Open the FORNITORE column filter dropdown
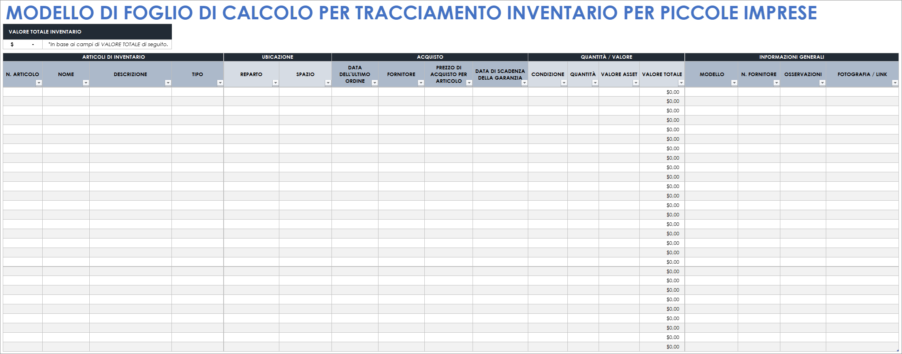This screenshot has width=902, height=354. pos(421,83)
